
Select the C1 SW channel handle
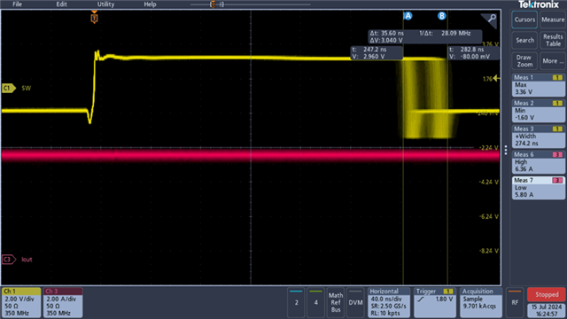point(9,88)
